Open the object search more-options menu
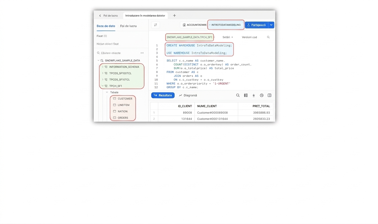The image size is (378, 224). (142, 53)
